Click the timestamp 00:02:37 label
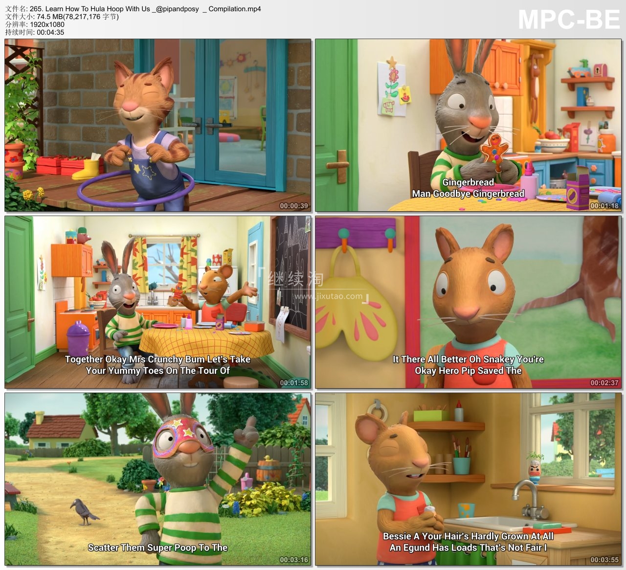This screenshot has height=570, width=626. pos(604,383)
